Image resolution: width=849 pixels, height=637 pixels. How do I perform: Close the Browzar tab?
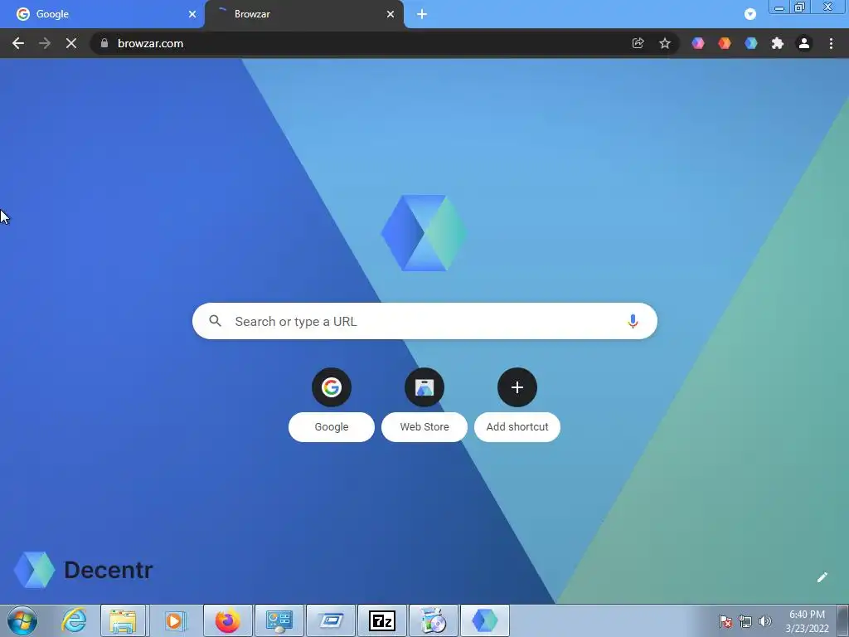(391, 14)
